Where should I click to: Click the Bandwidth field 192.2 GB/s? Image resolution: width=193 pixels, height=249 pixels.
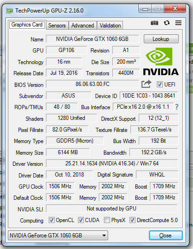coord(154,152)
